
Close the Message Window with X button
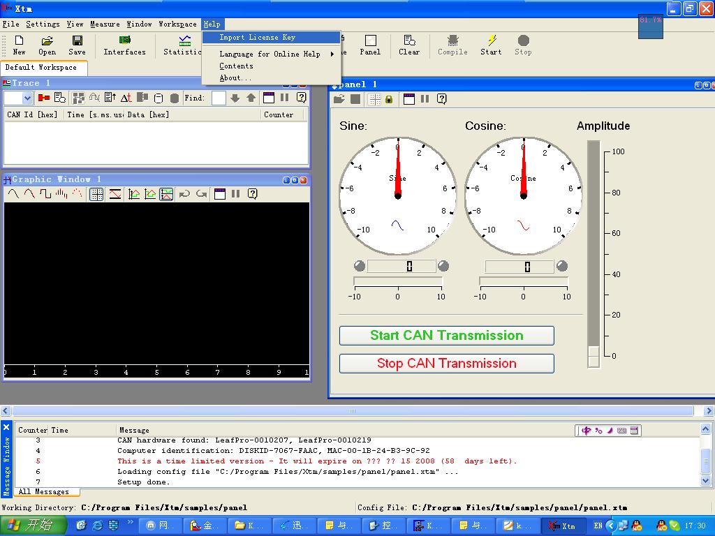6,428
